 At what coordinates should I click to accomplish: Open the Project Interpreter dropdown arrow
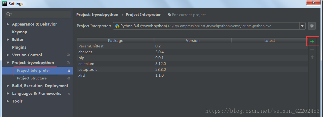tap(302, 26)
